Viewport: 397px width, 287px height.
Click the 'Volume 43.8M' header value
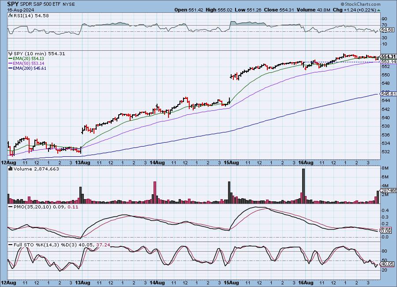pyautogui.click(x=314, y=10)
